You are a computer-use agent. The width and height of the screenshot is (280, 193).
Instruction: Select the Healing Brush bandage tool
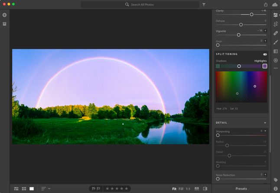pos(276,33)
